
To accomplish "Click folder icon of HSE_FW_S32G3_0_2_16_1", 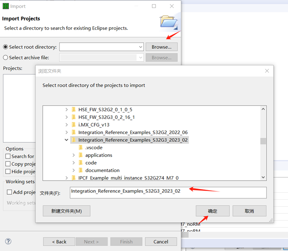I will coord(74,117).
